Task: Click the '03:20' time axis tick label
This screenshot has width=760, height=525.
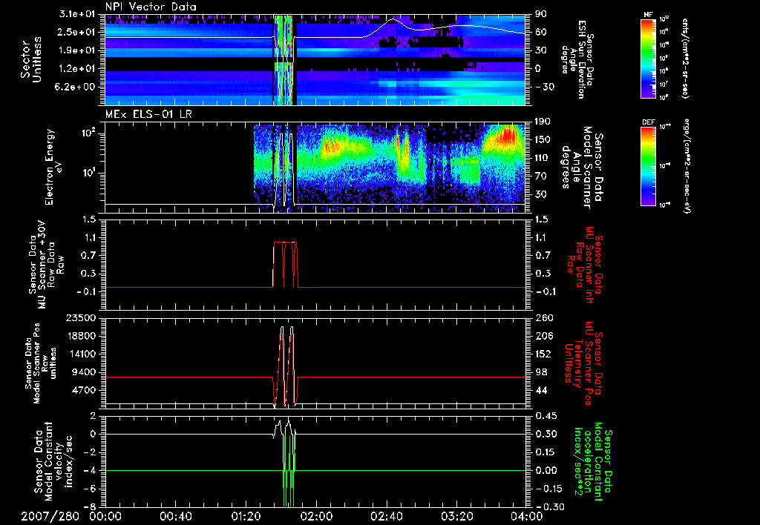Action: tap(456, 516)
